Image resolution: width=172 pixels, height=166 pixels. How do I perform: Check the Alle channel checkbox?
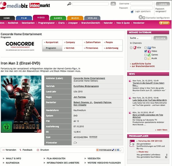(131, 48)
